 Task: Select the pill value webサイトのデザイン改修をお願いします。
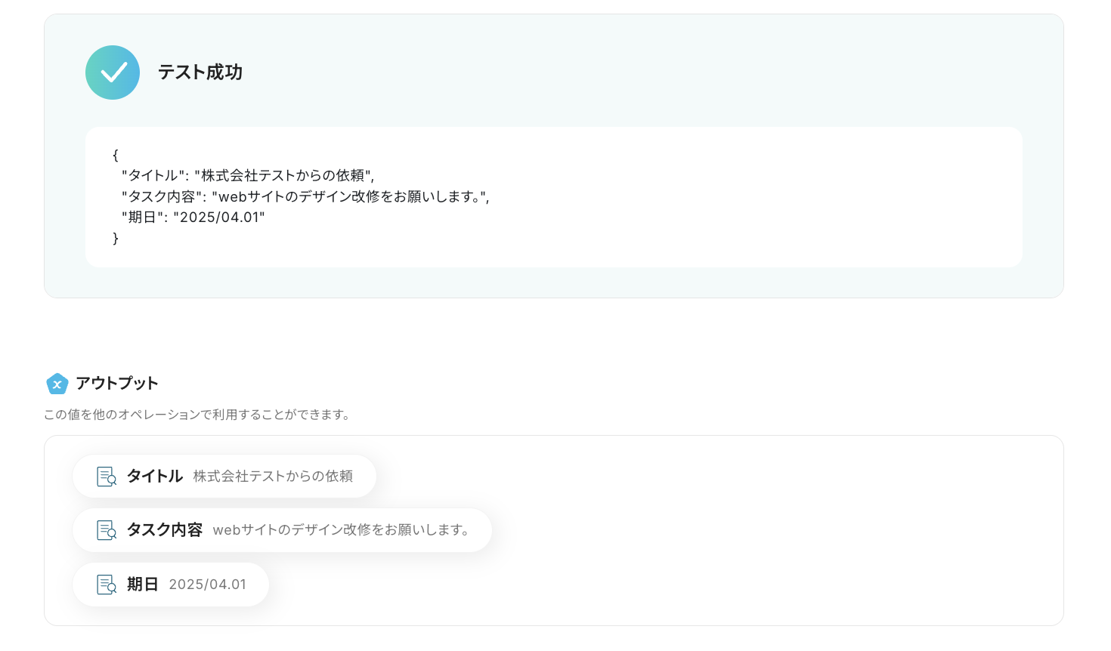click(341, 530)
